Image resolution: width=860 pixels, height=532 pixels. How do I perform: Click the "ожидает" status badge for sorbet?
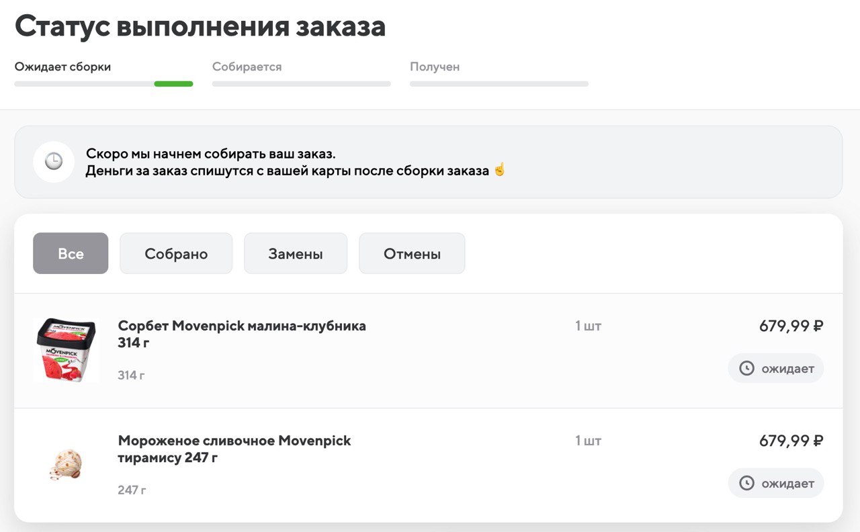776,368
